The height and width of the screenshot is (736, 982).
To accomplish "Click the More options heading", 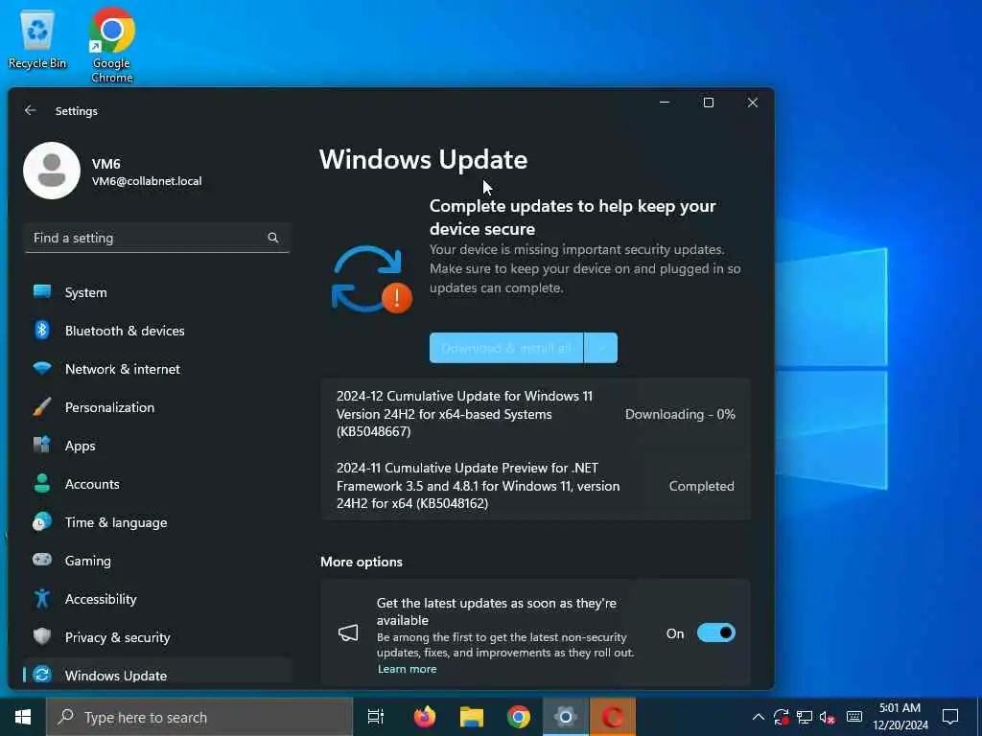I will pos(362,562).
